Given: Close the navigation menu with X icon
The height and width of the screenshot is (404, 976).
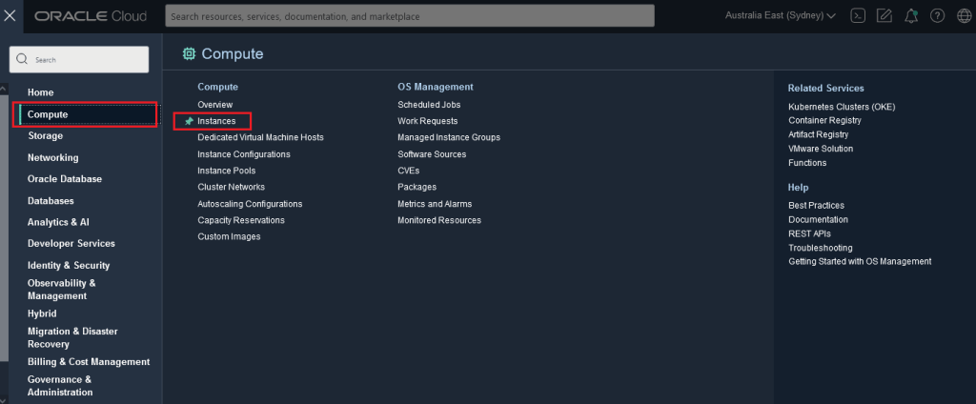Looking at the screenshot, I should click(x=10, y=16).
